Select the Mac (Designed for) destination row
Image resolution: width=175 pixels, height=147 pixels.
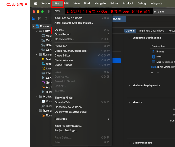point(162,62)
